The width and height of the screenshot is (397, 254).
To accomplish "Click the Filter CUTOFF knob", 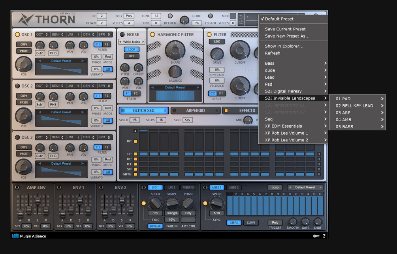I will point(239,50).
